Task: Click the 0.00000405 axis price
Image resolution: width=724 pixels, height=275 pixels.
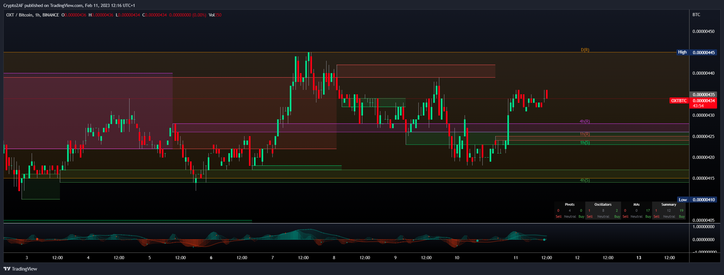Action: 703,220
